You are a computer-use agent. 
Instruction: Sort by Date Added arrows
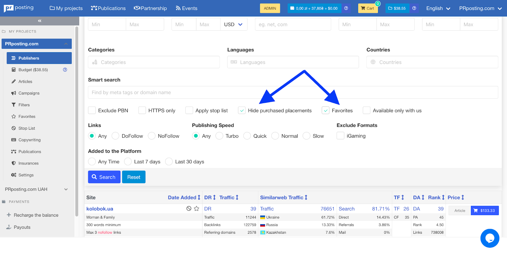[199, 197]
